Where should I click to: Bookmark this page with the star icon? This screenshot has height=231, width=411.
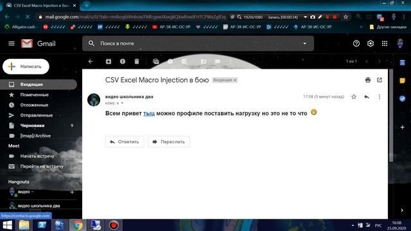pyautogui.click(x=345, y=17)
